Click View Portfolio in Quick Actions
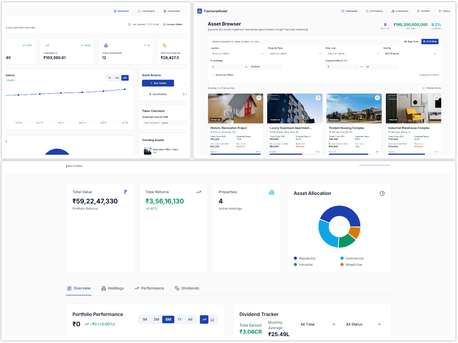 [158, 94]
